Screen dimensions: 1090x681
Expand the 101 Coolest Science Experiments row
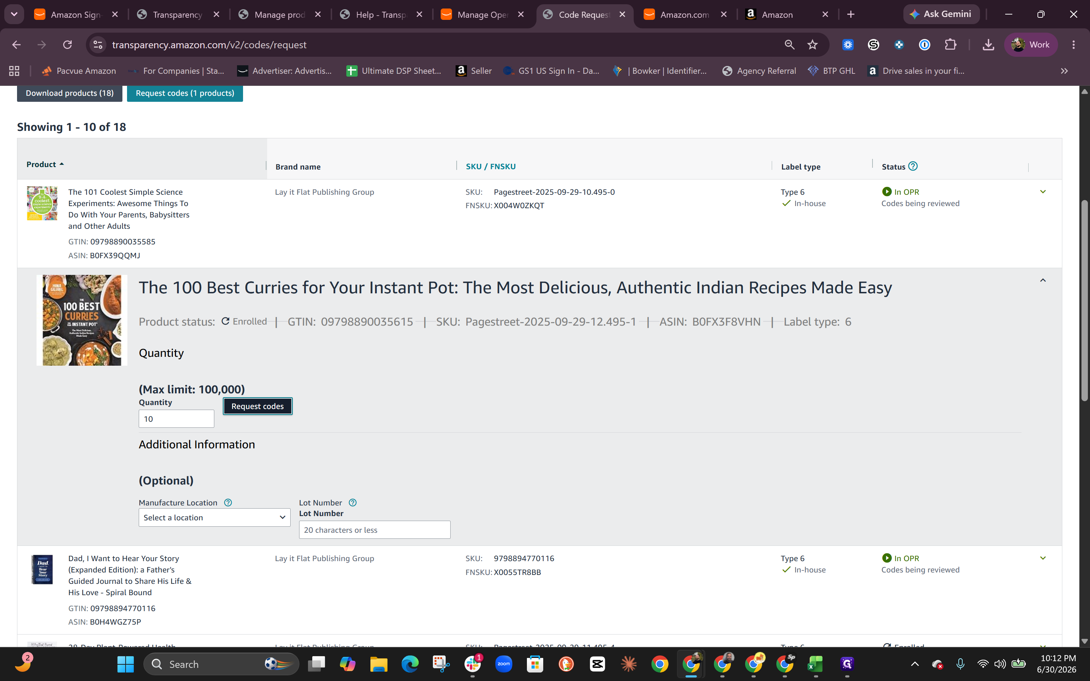(1043, 192)
